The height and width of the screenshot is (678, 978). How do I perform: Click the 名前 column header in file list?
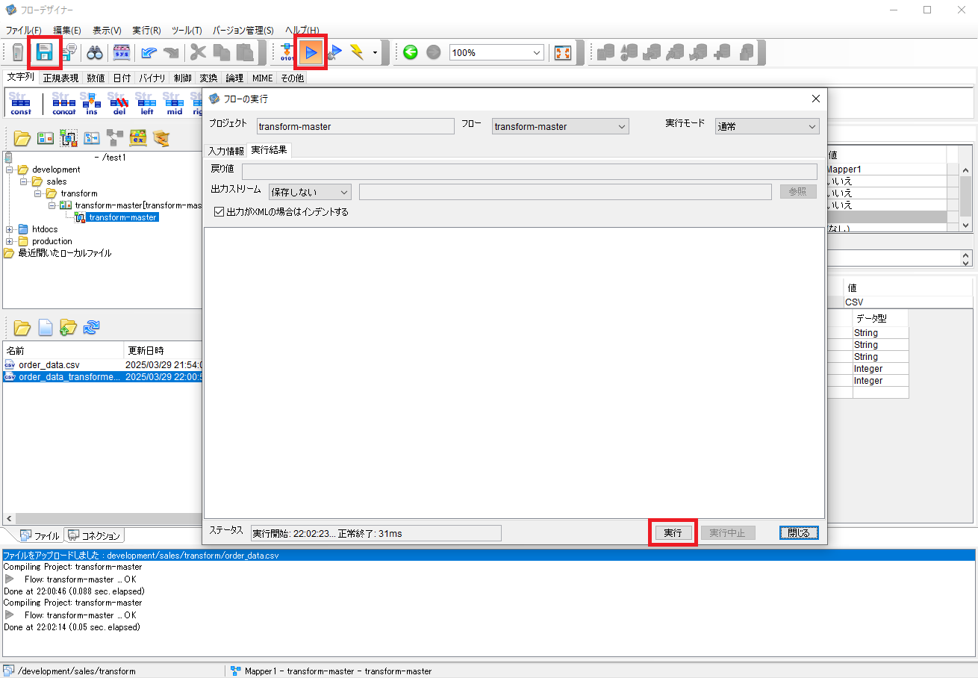[x=63, y=350]
